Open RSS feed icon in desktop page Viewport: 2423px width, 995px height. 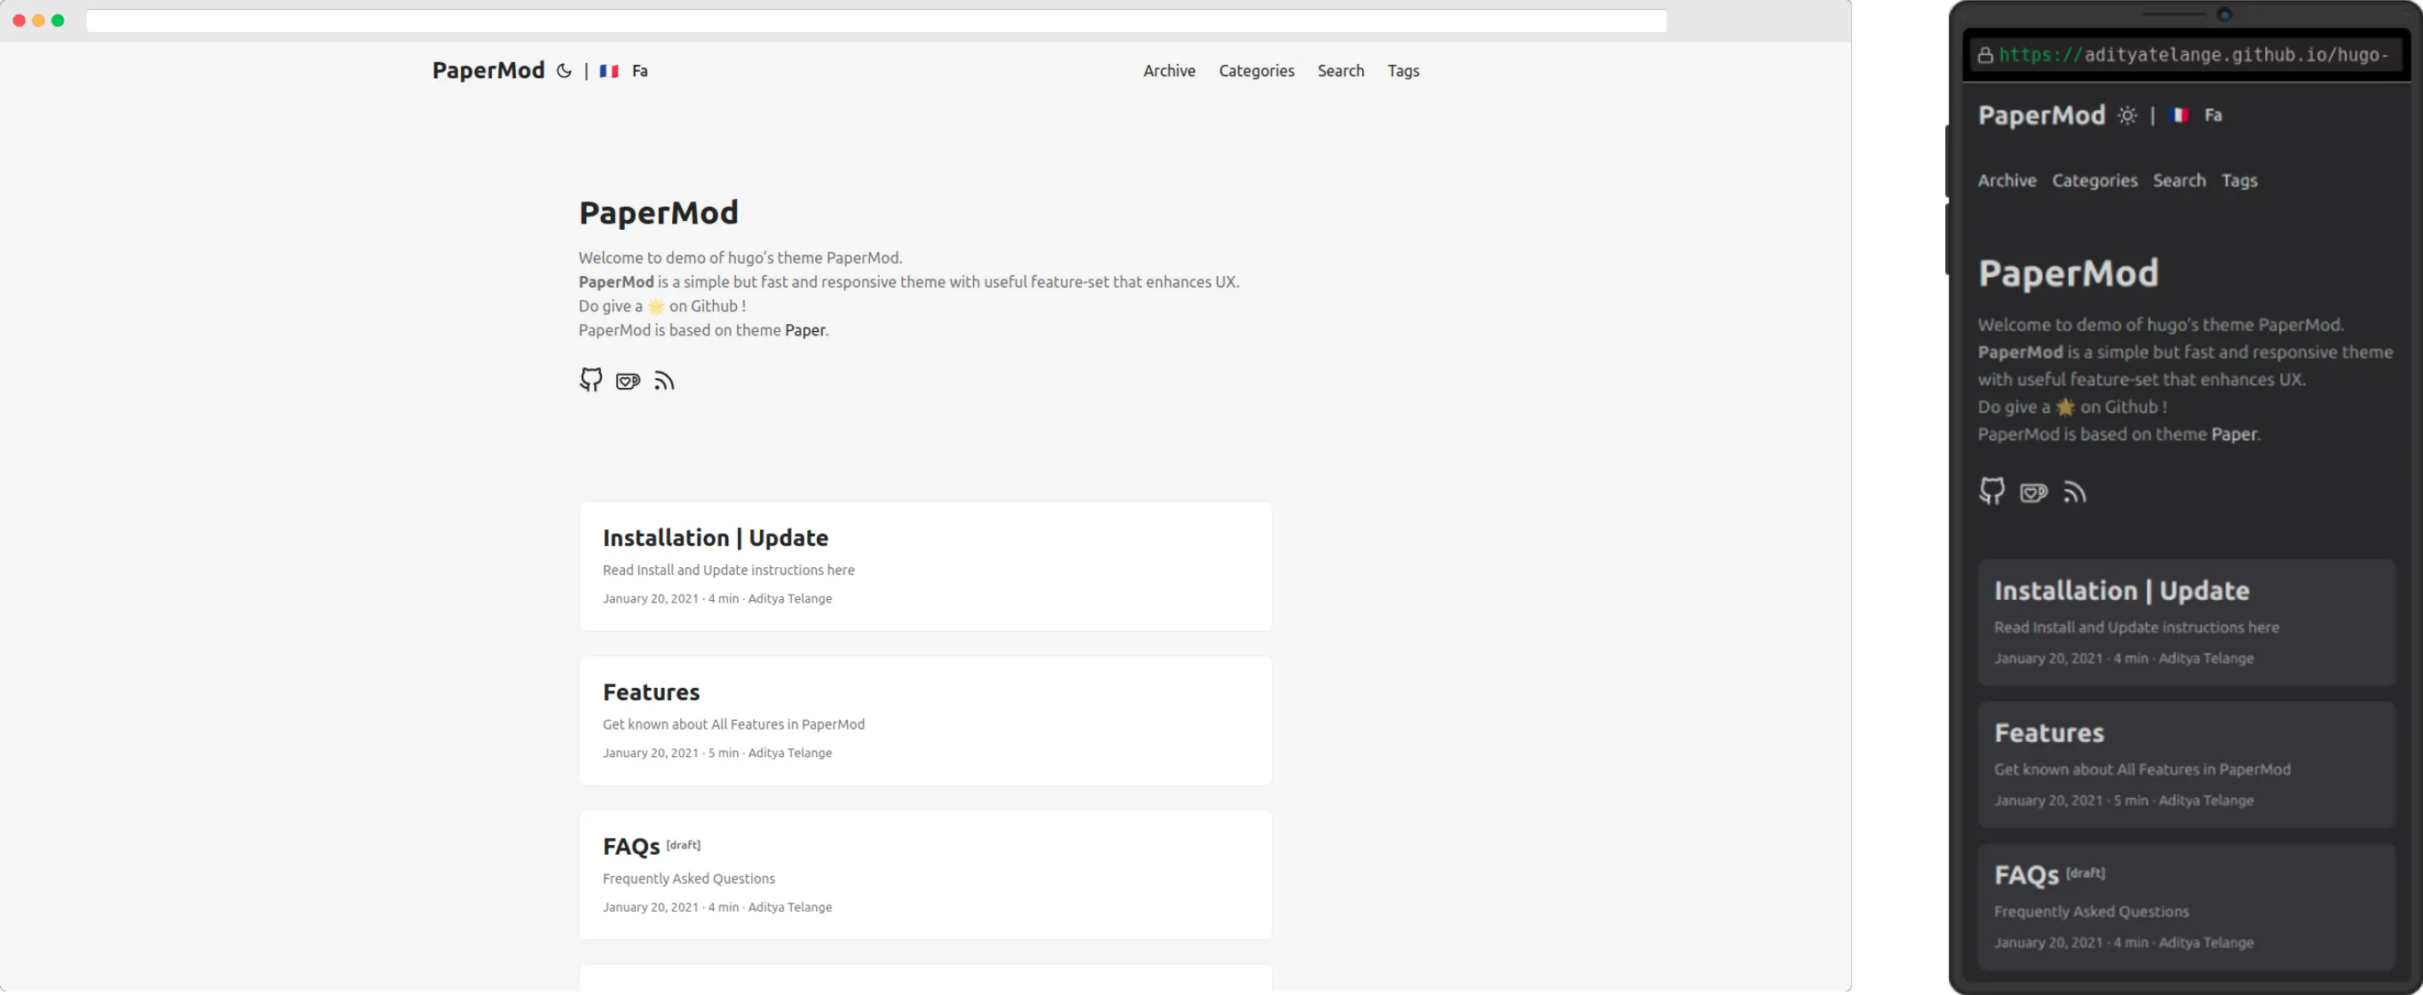(664, 381)
